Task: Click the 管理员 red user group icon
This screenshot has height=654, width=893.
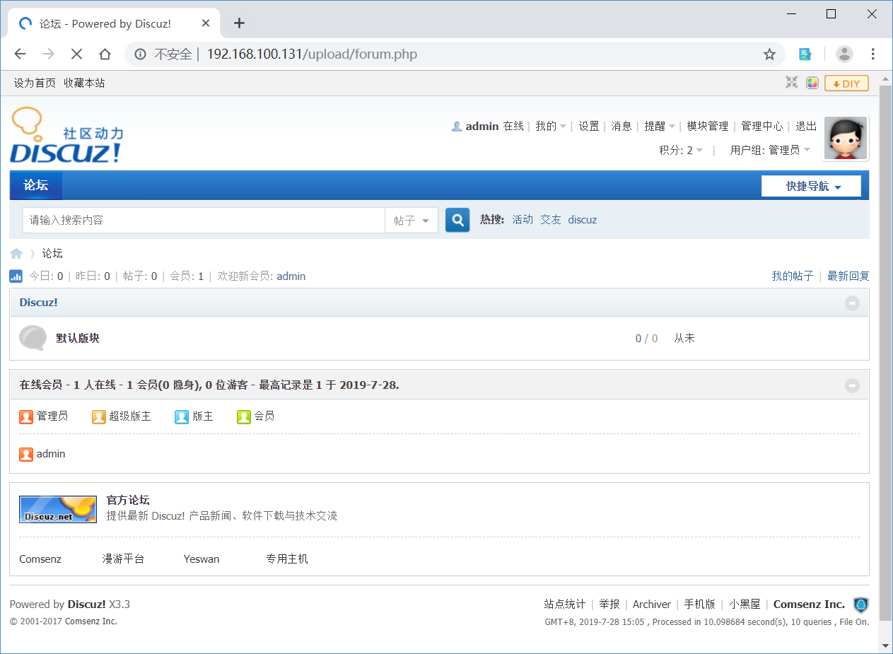Action: tap(26, 416)
